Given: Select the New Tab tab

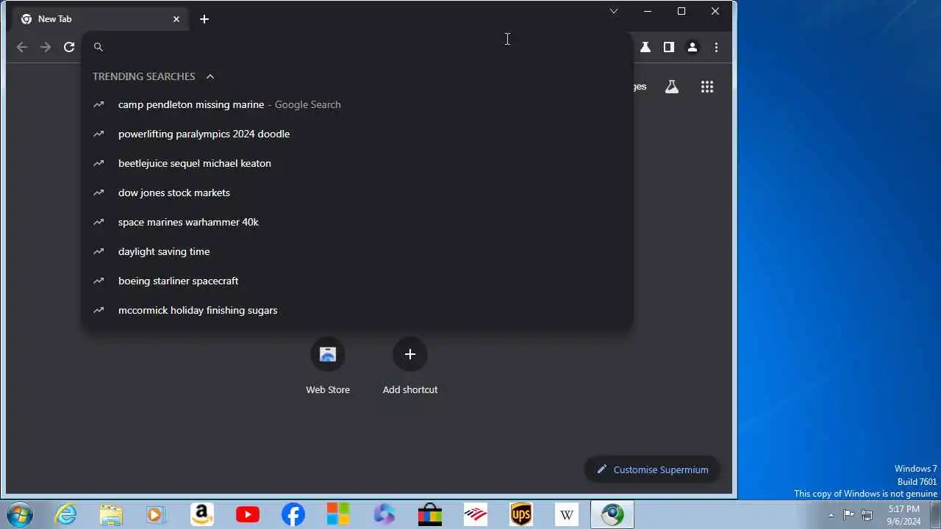Looking at the screenshot, I should [x=101, y=19].
